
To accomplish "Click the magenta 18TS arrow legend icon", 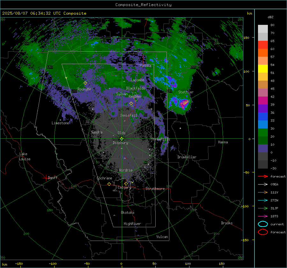I will point(263,216).
